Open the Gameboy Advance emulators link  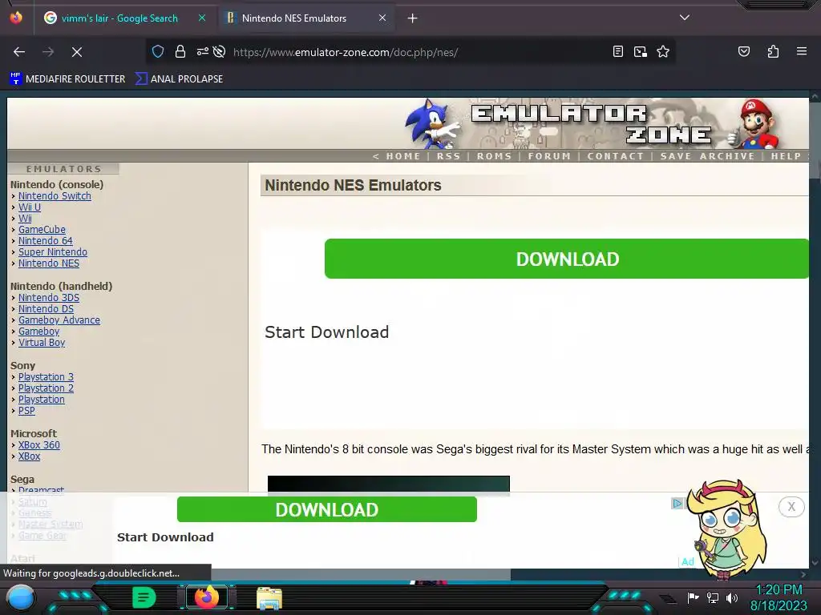pos(59,320)
